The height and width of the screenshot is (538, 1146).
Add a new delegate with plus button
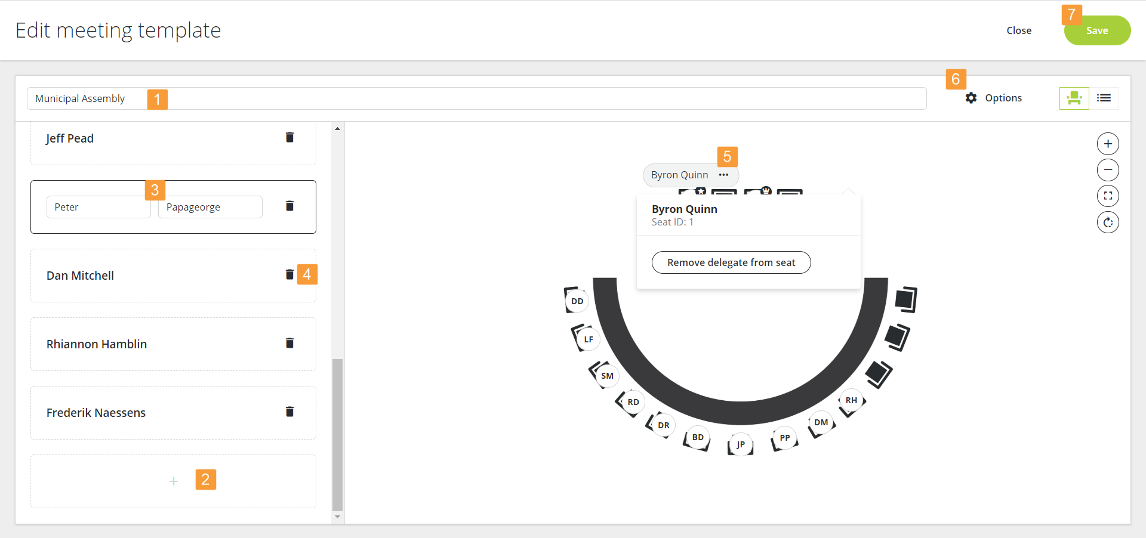(x=174, y=481)
